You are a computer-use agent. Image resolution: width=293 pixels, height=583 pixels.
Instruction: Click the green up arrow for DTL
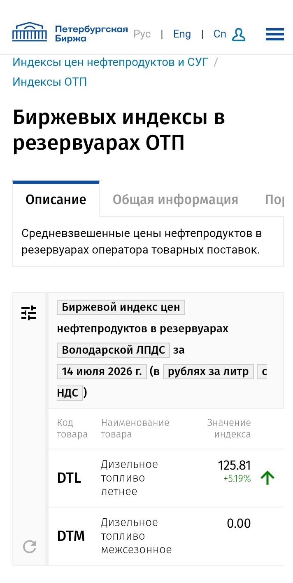(x=267, y=478)
